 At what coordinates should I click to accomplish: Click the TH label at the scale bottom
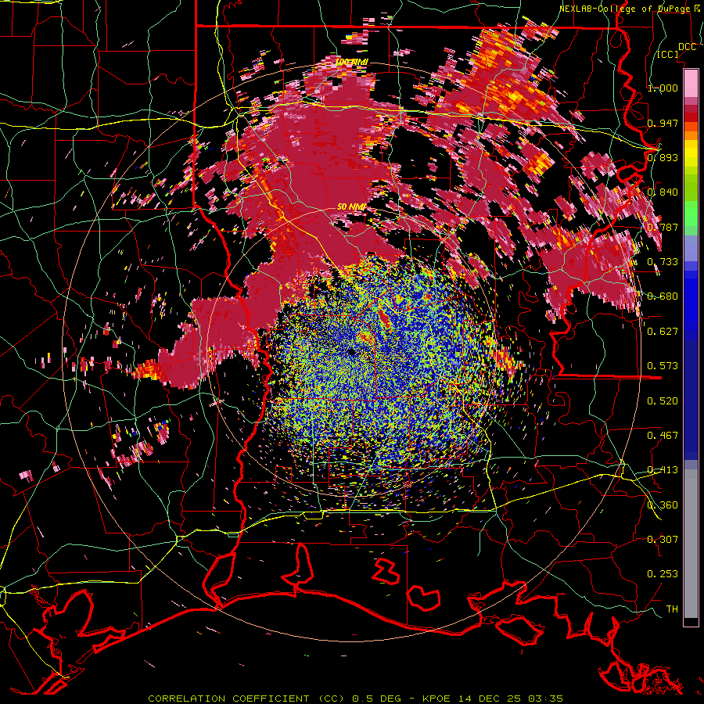pos(672,609)
